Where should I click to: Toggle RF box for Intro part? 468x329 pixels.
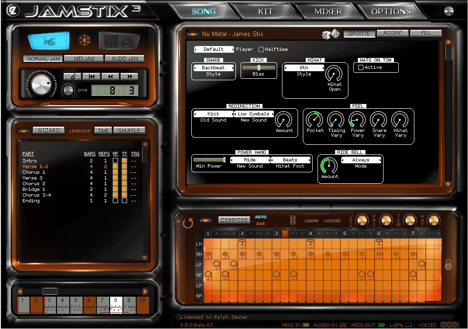(x=115, y=160)
